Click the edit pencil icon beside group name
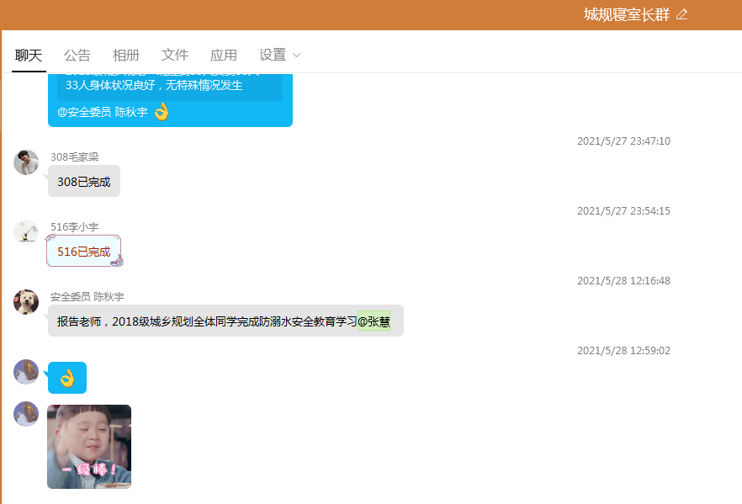The width and height of the screenshot is (742, 504). tap(681, 14)
